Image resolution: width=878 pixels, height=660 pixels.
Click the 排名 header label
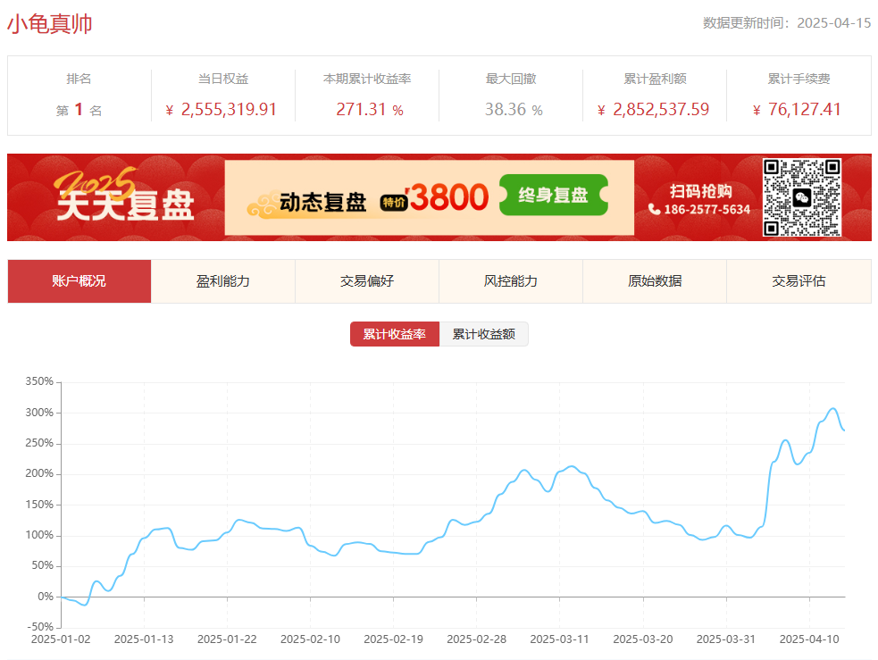[x=79, y=79]
